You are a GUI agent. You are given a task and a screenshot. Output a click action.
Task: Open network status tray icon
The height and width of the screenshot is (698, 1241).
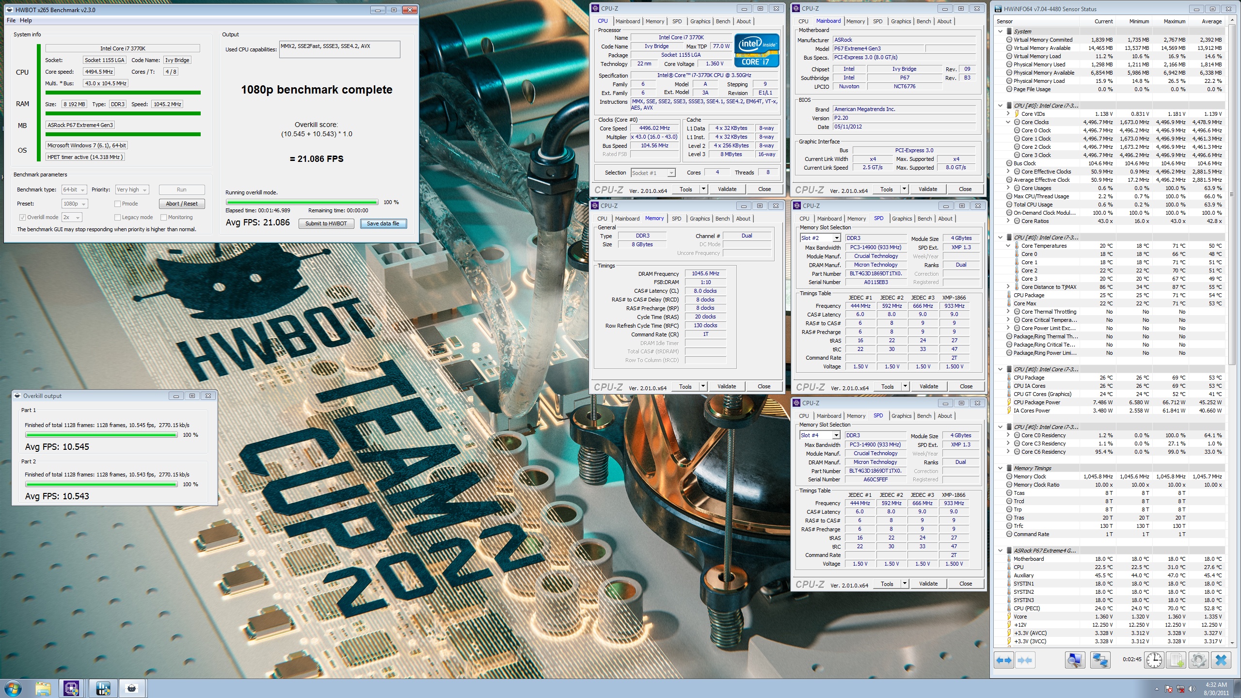[x=1180, y=689]
